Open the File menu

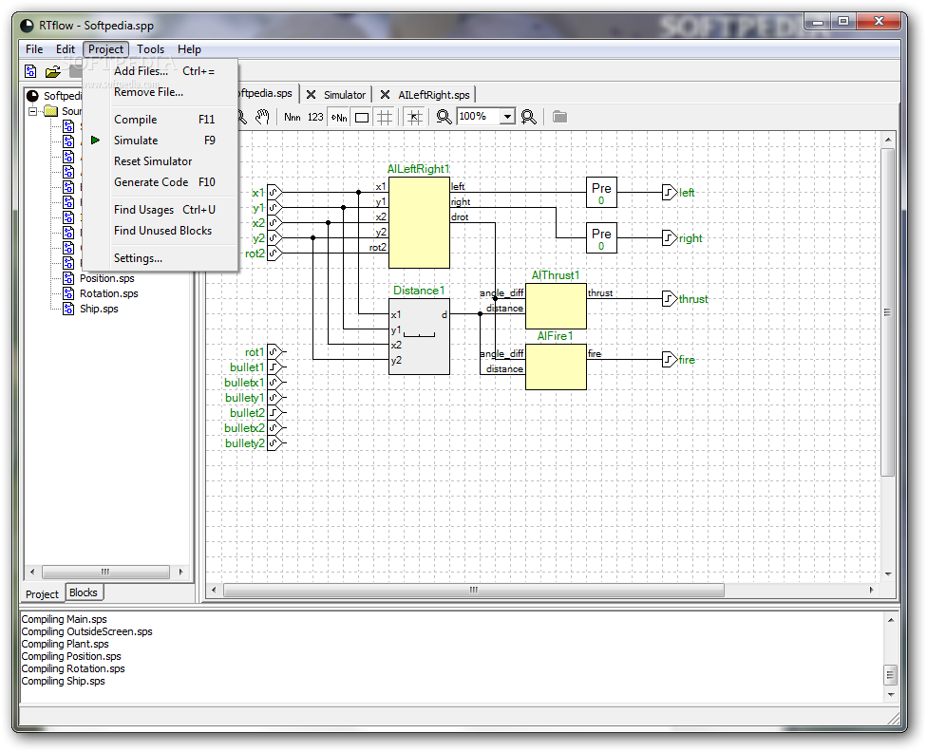[34, 49]
